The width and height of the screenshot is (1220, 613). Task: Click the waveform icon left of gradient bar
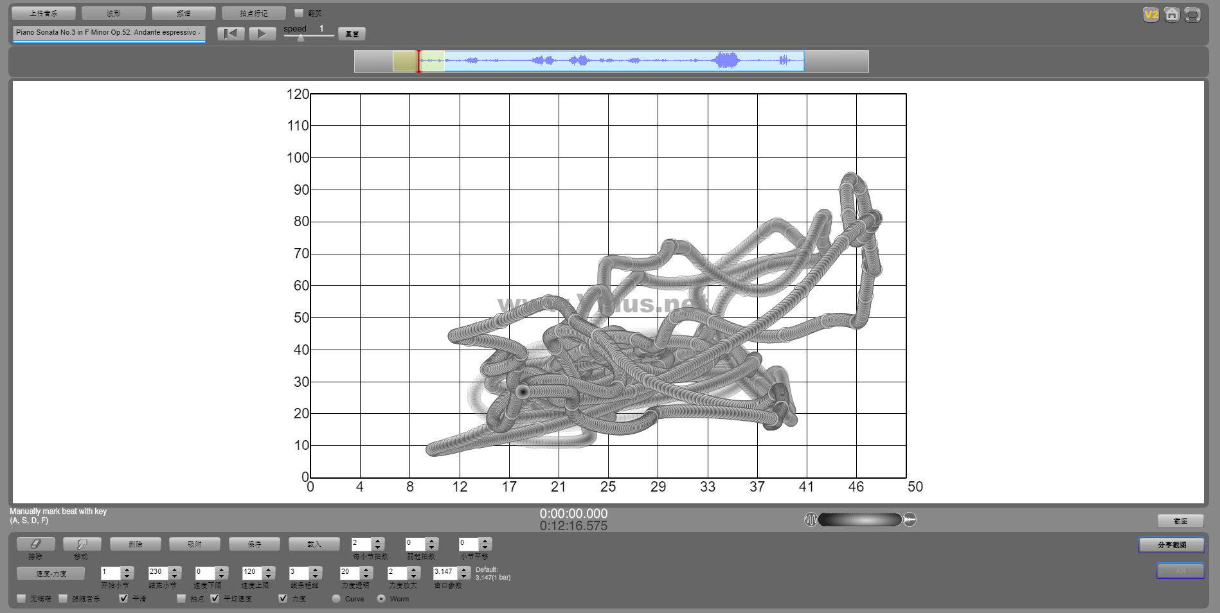tap(811, 520)
